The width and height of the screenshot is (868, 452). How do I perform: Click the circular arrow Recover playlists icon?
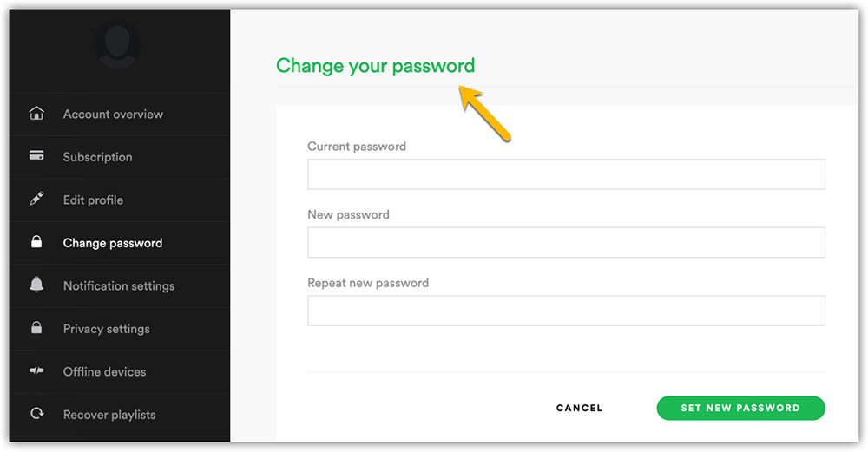pyautogui.click(x=36, y=414)
